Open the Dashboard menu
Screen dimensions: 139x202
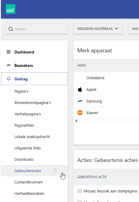[x=24, y=52]
